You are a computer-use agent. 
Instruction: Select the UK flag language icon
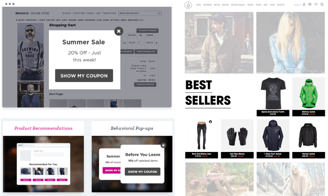[316, 4]
